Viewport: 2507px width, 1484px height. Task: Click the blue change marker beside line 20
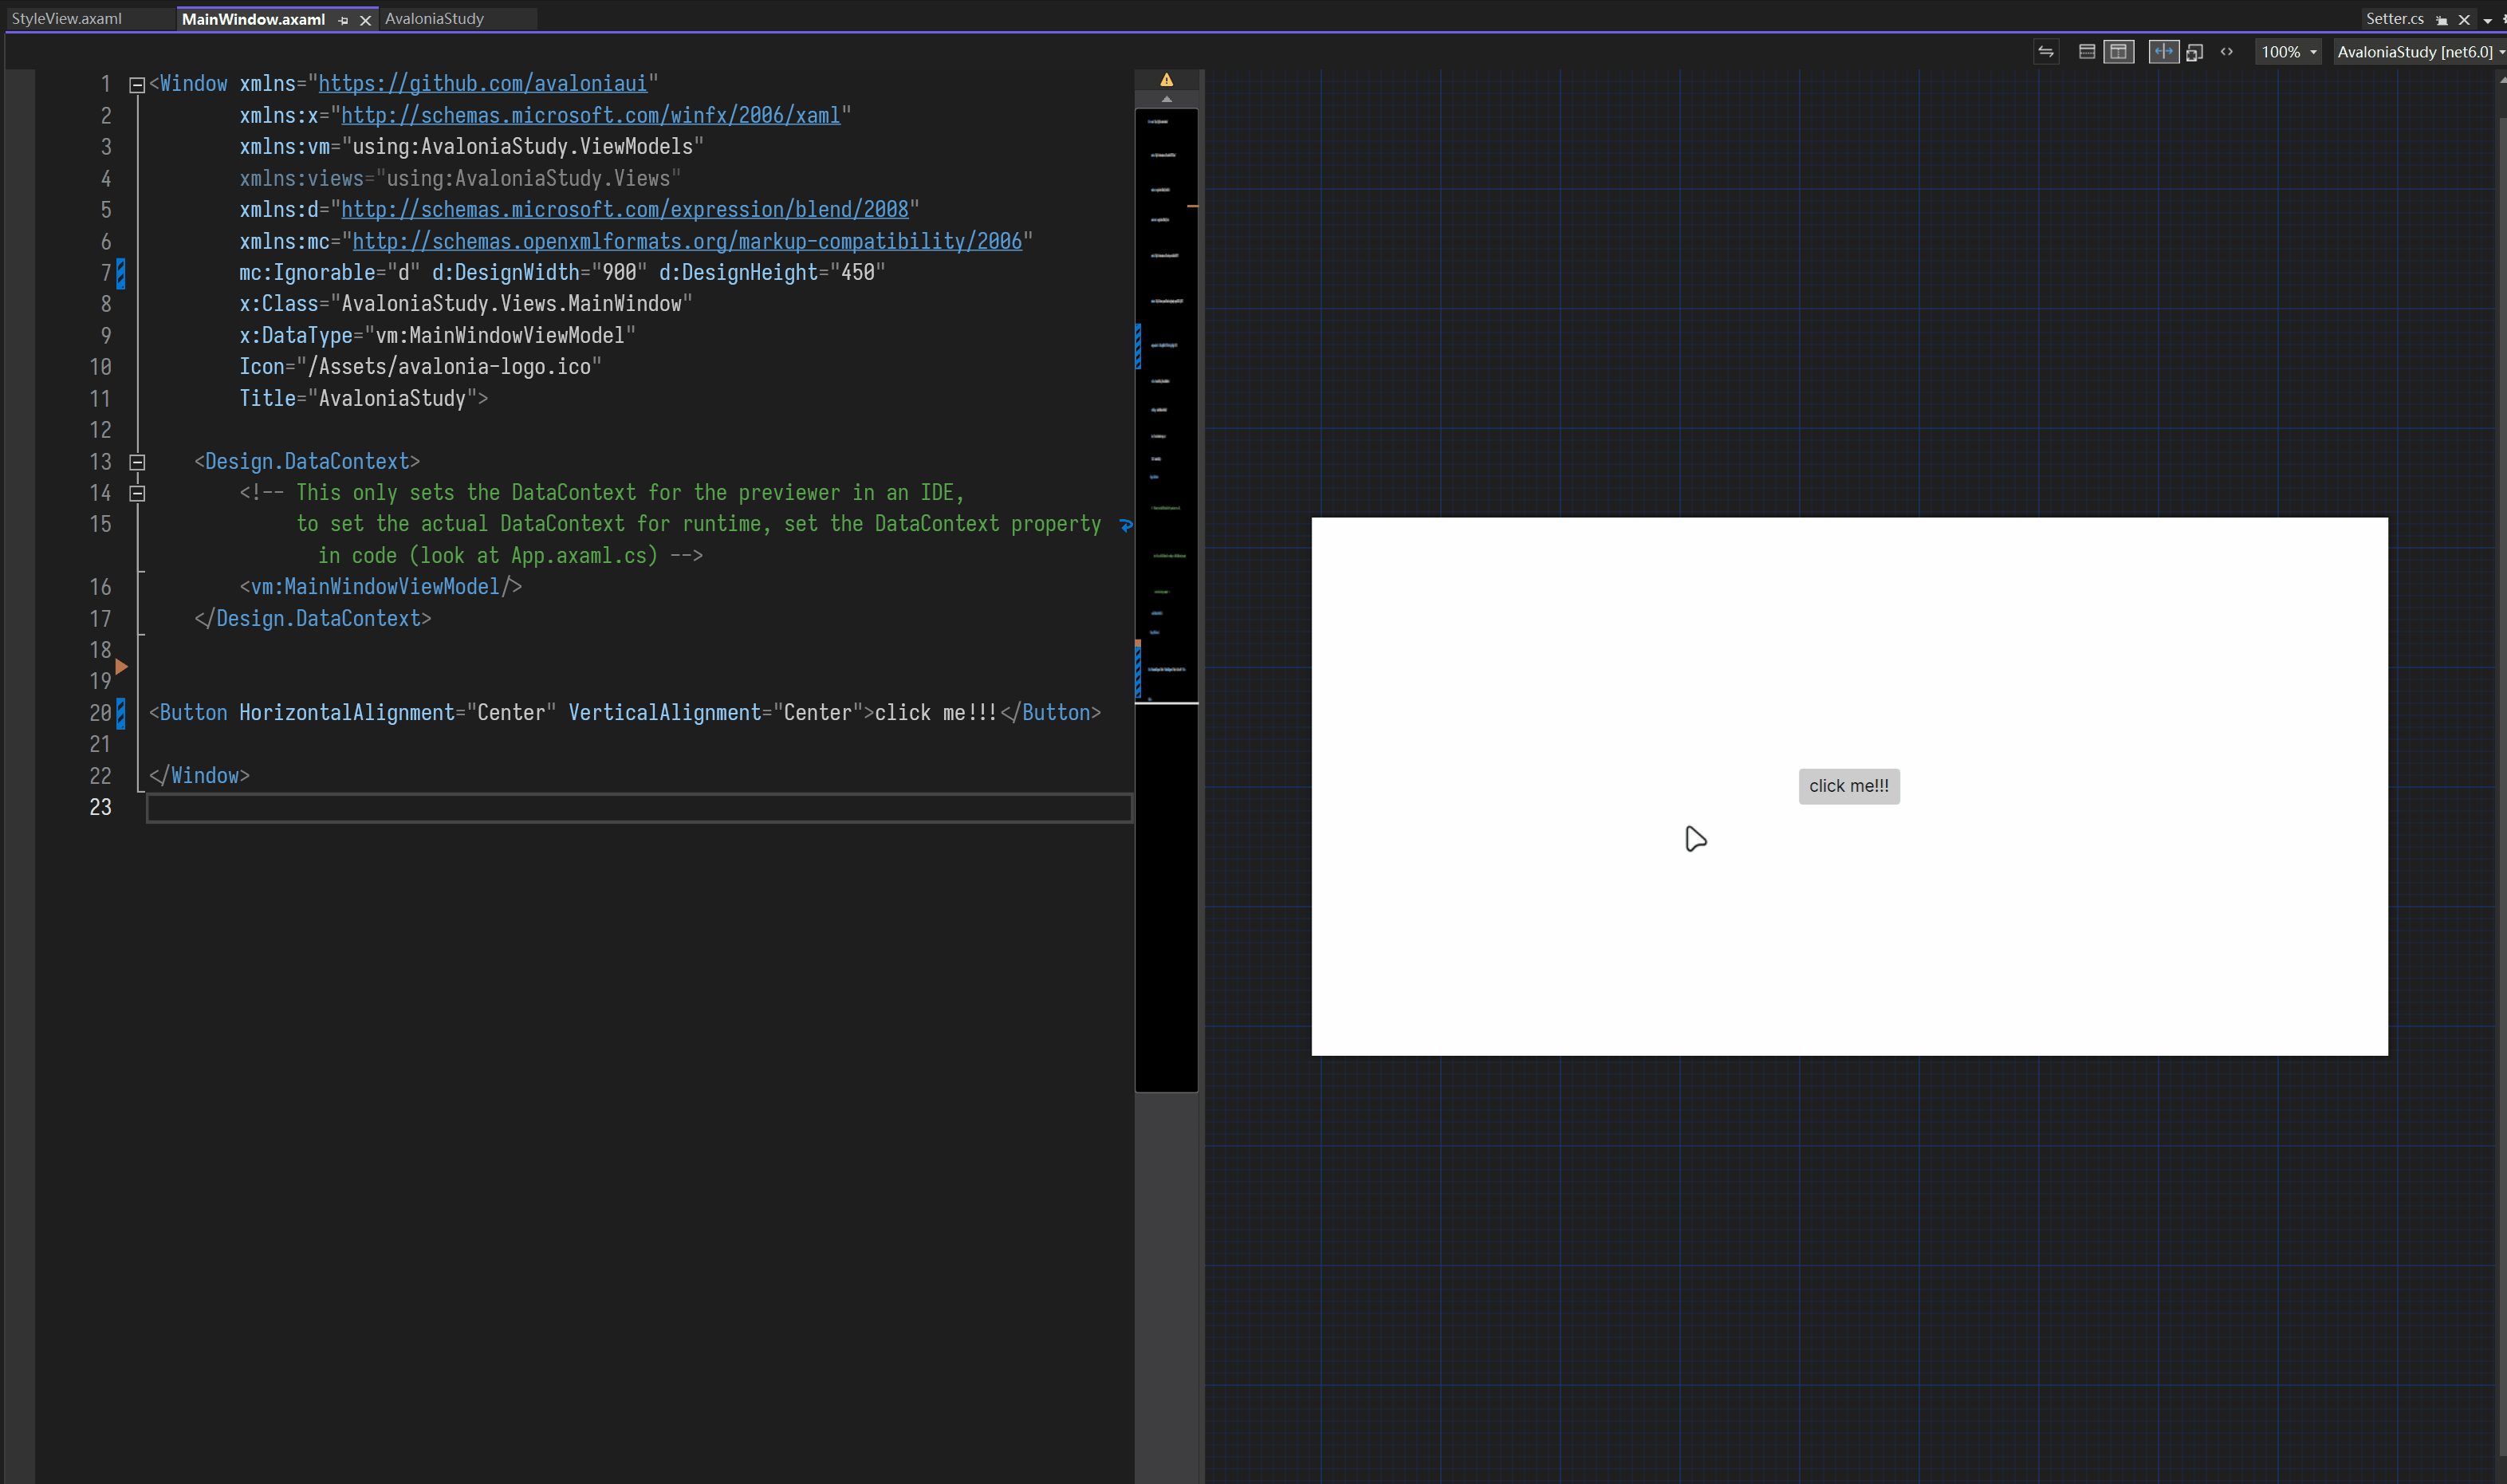pyautogui.click(x=121, y=713)
